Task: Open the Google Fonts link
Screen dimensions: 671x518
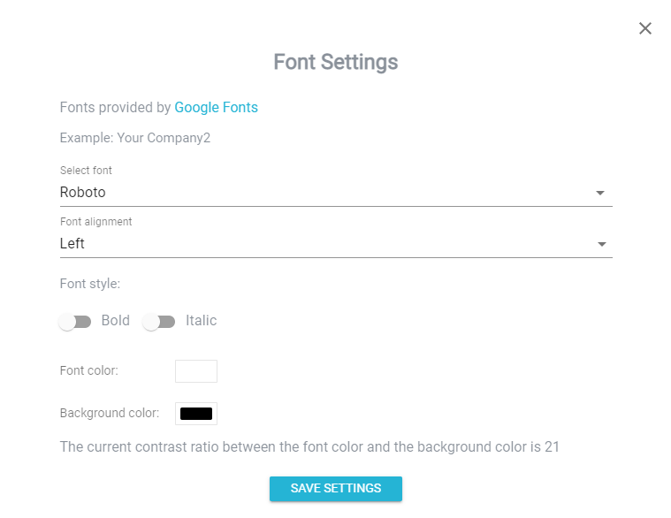Action: tap(216, 107)
